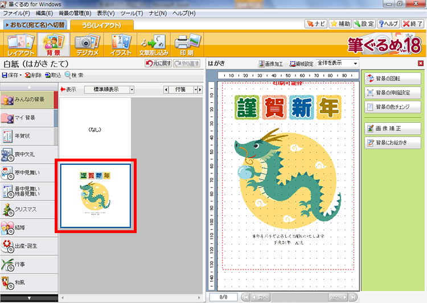Image resolution: width=427 pixels, height=303 pixels.
Task: Click the 取込 import icon
Action: click(53, 75)
